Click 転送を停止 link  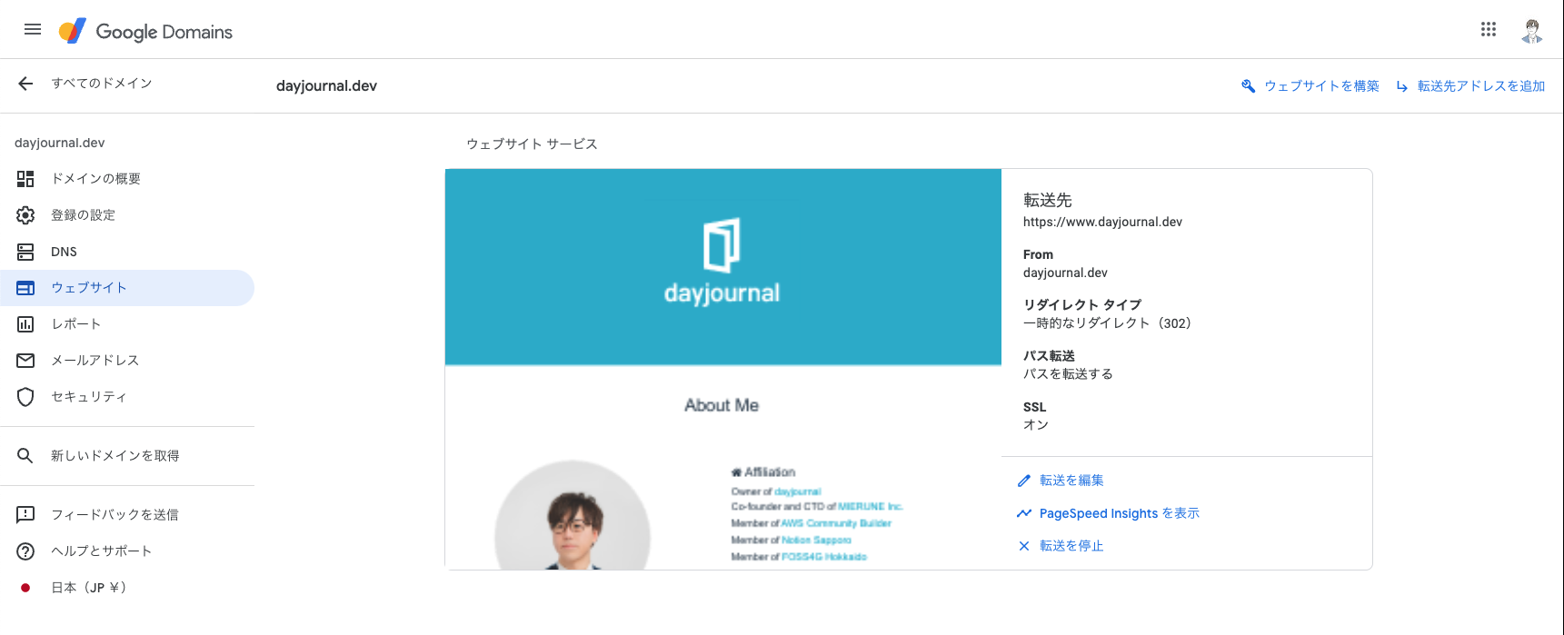coord(1071,546)
